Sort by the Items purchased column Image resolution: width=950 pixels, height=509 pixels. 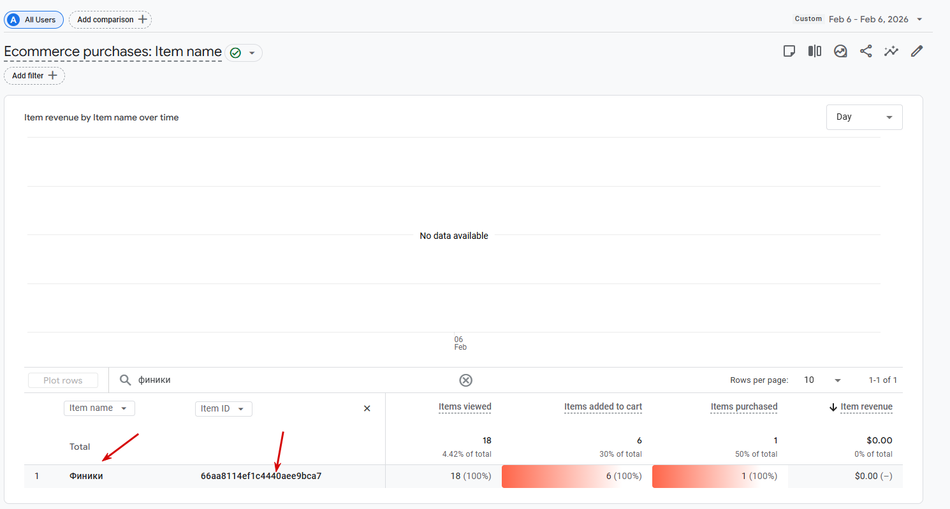744,407
